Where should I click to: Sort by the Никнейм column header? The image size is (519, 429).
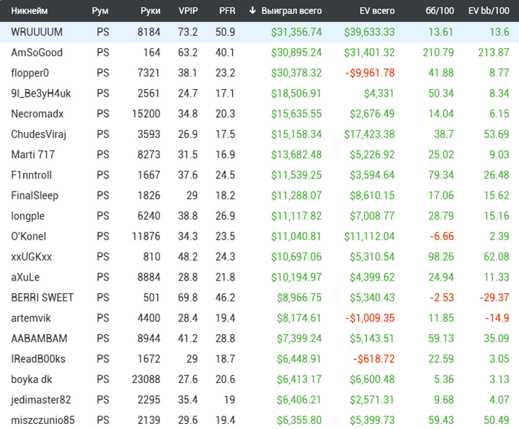(x=30, y=11)
